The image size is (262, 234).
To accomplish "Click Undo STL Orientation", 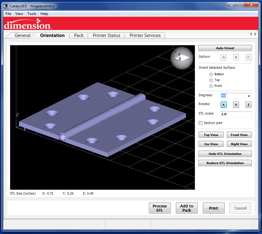I will click(x=225, y=154).
